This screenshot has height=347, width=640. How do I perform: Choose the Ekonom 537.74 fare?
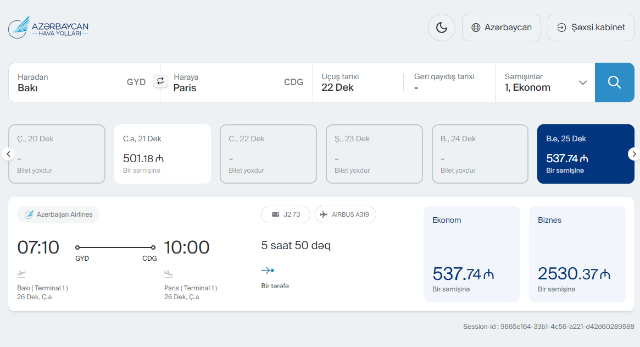click(x=471, y=254)
